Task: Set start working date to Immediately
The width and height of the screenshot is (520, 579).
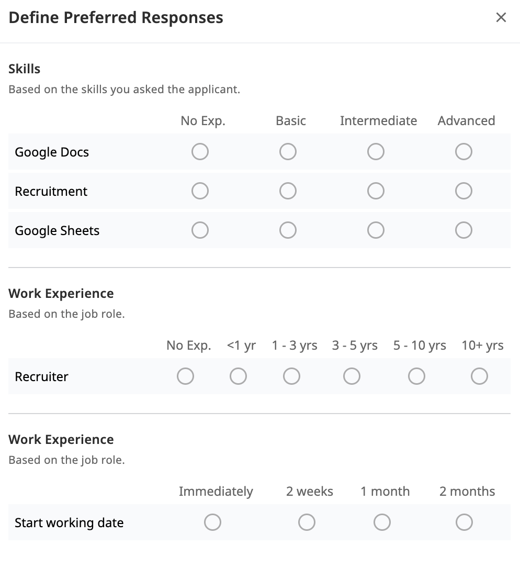Action: 212,522
